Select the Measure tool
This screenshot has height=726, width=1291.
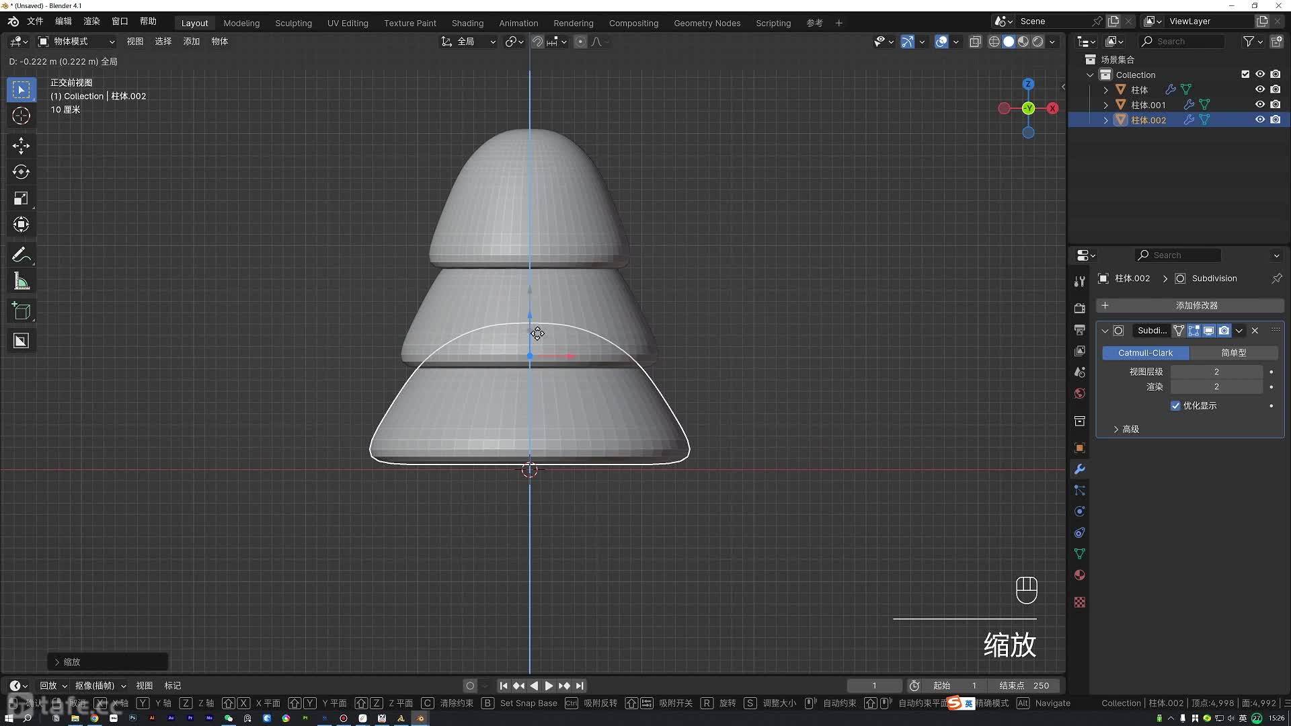[x=21, y=282]
